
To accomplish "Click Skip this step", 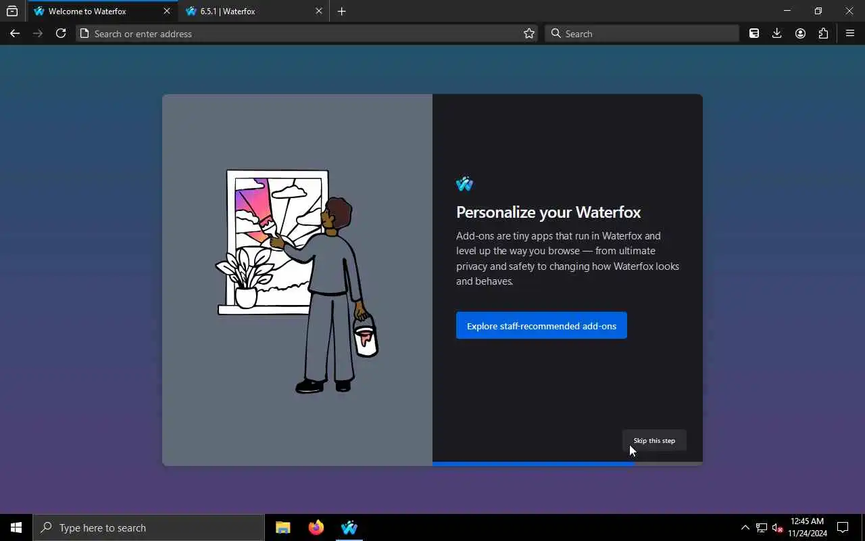I will (654, 440).
